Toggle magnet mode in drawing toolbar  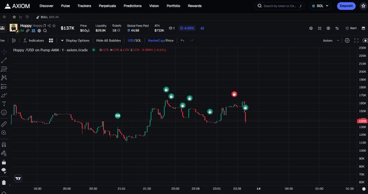point(4,144)
